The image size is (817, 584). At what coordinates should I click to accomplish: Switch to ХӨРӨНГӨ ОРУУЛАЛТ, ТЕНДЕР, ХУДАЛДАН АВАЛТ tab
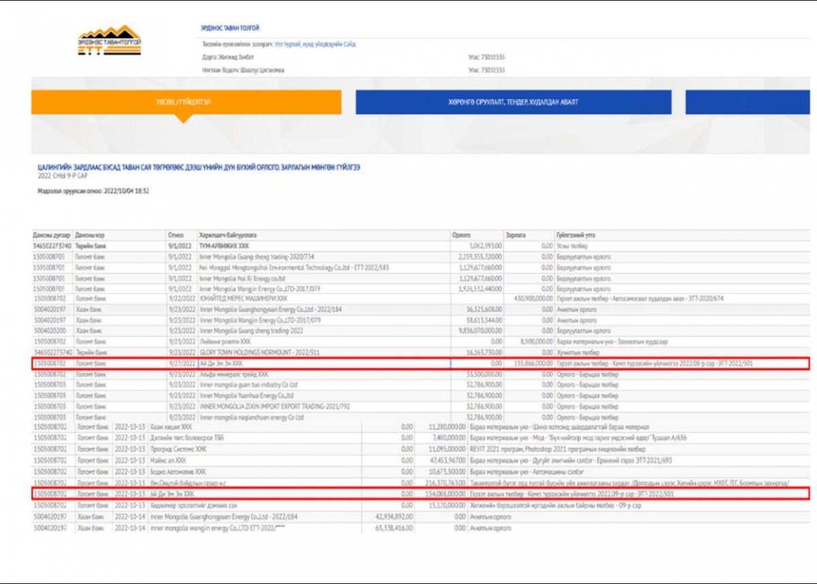coord(513,102)
